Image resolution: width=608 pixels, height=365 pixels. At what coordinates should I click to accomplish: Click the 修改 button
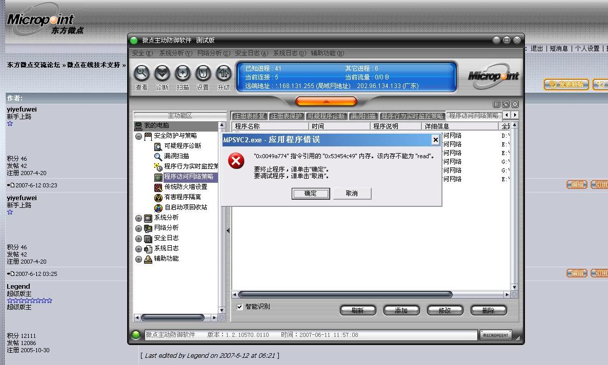point(445,310)
